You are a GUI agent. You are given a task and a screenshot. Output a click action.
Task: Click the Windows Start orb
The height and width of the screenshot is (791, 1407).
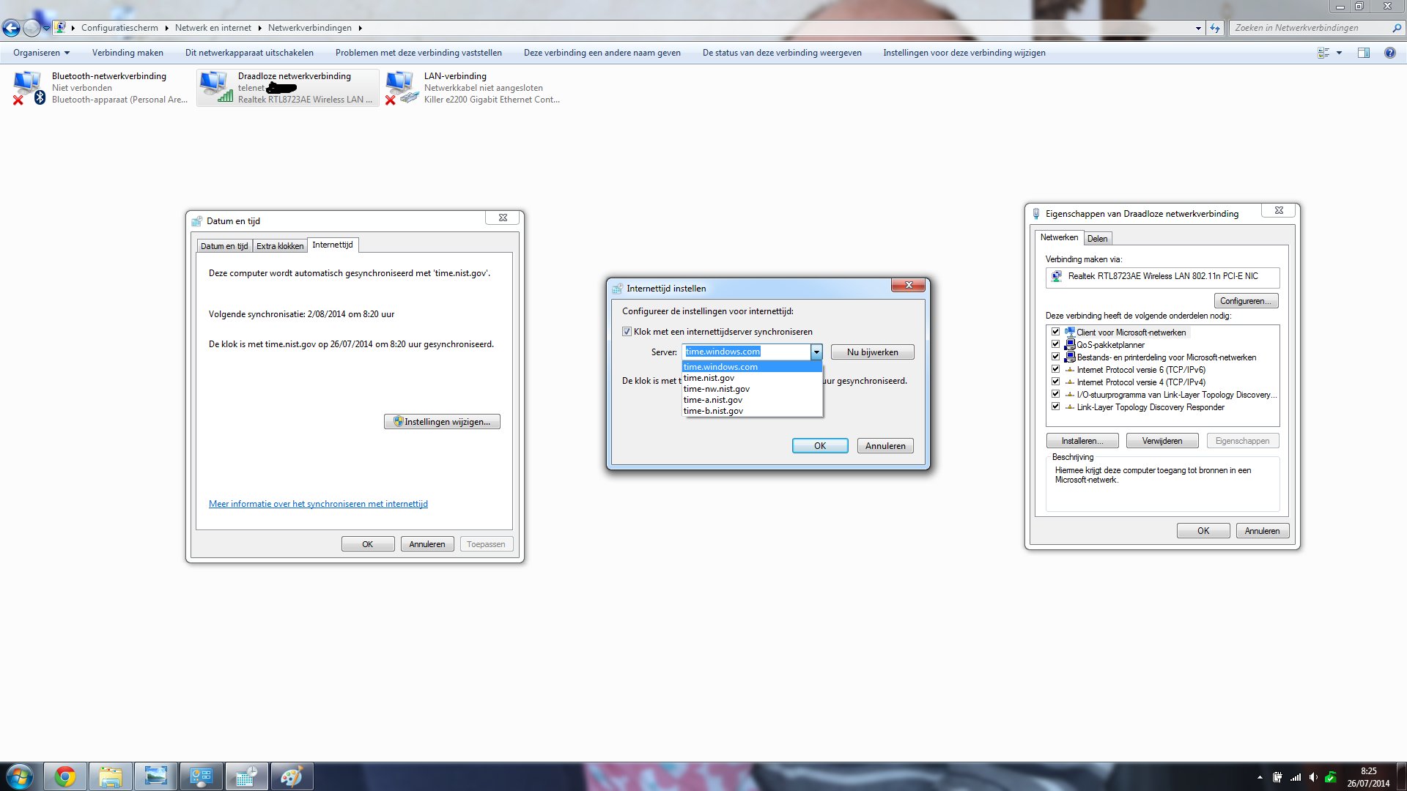20,776
